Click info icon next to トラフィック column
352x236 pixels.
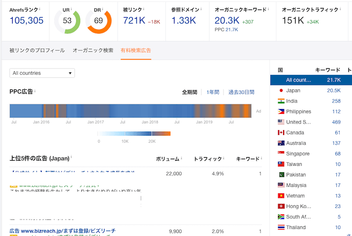pos(224,158)
